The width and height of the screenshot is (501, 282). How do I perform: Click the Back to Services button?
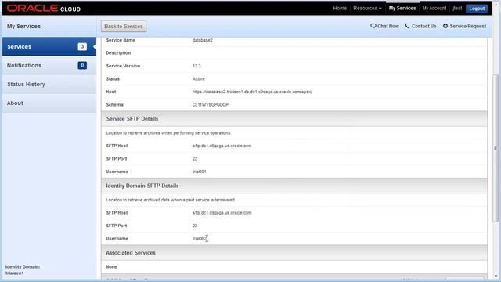point(124,26)
